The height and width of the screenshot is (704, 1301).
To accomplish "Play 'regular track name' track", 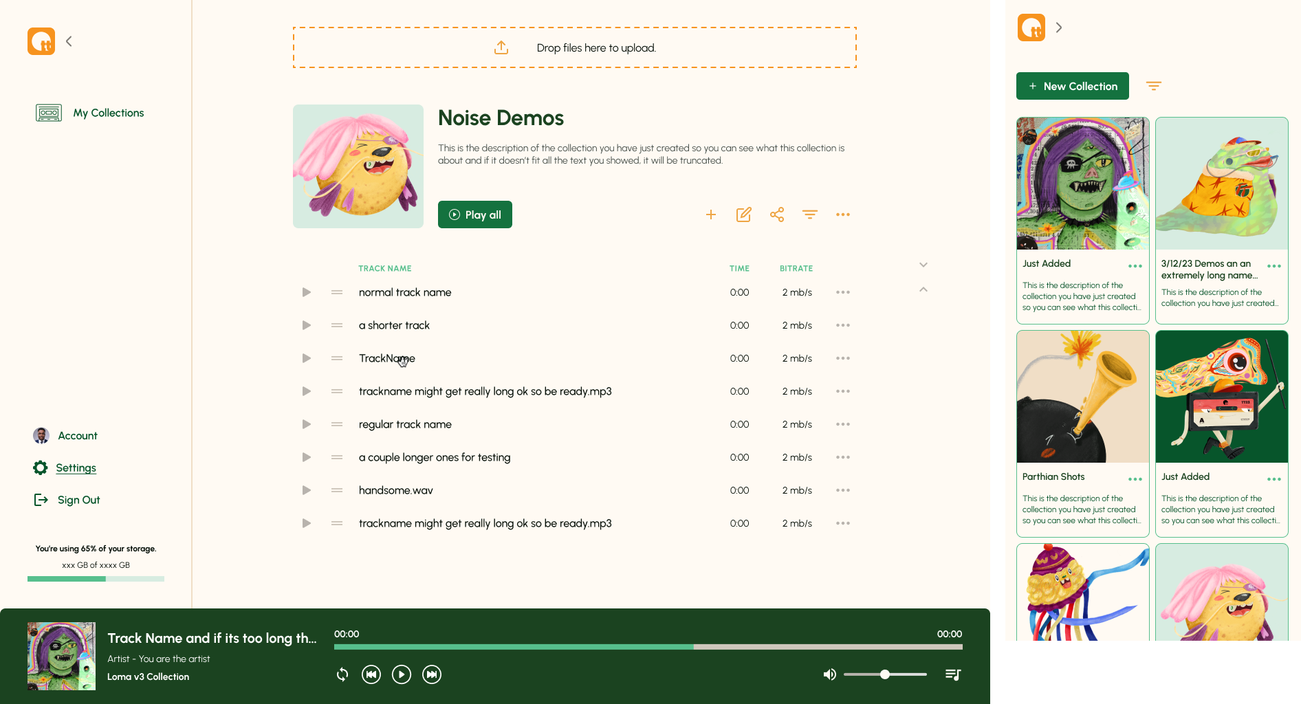I will tap(307, 424).
